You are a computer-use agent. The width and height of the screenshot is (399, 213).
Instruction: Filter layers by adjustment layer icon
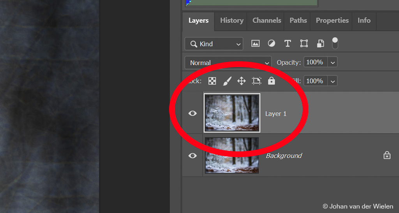point(271,44)
